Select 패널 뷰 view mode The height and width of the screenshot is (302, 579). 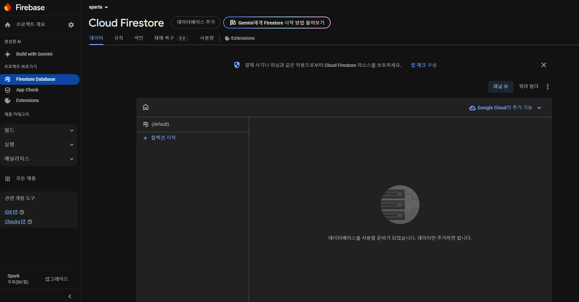[x=501, y=86]
